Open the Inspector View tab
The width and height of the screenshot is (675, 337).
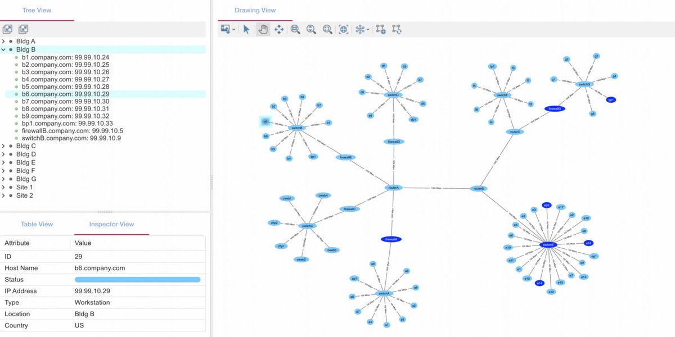coord(111,224)
